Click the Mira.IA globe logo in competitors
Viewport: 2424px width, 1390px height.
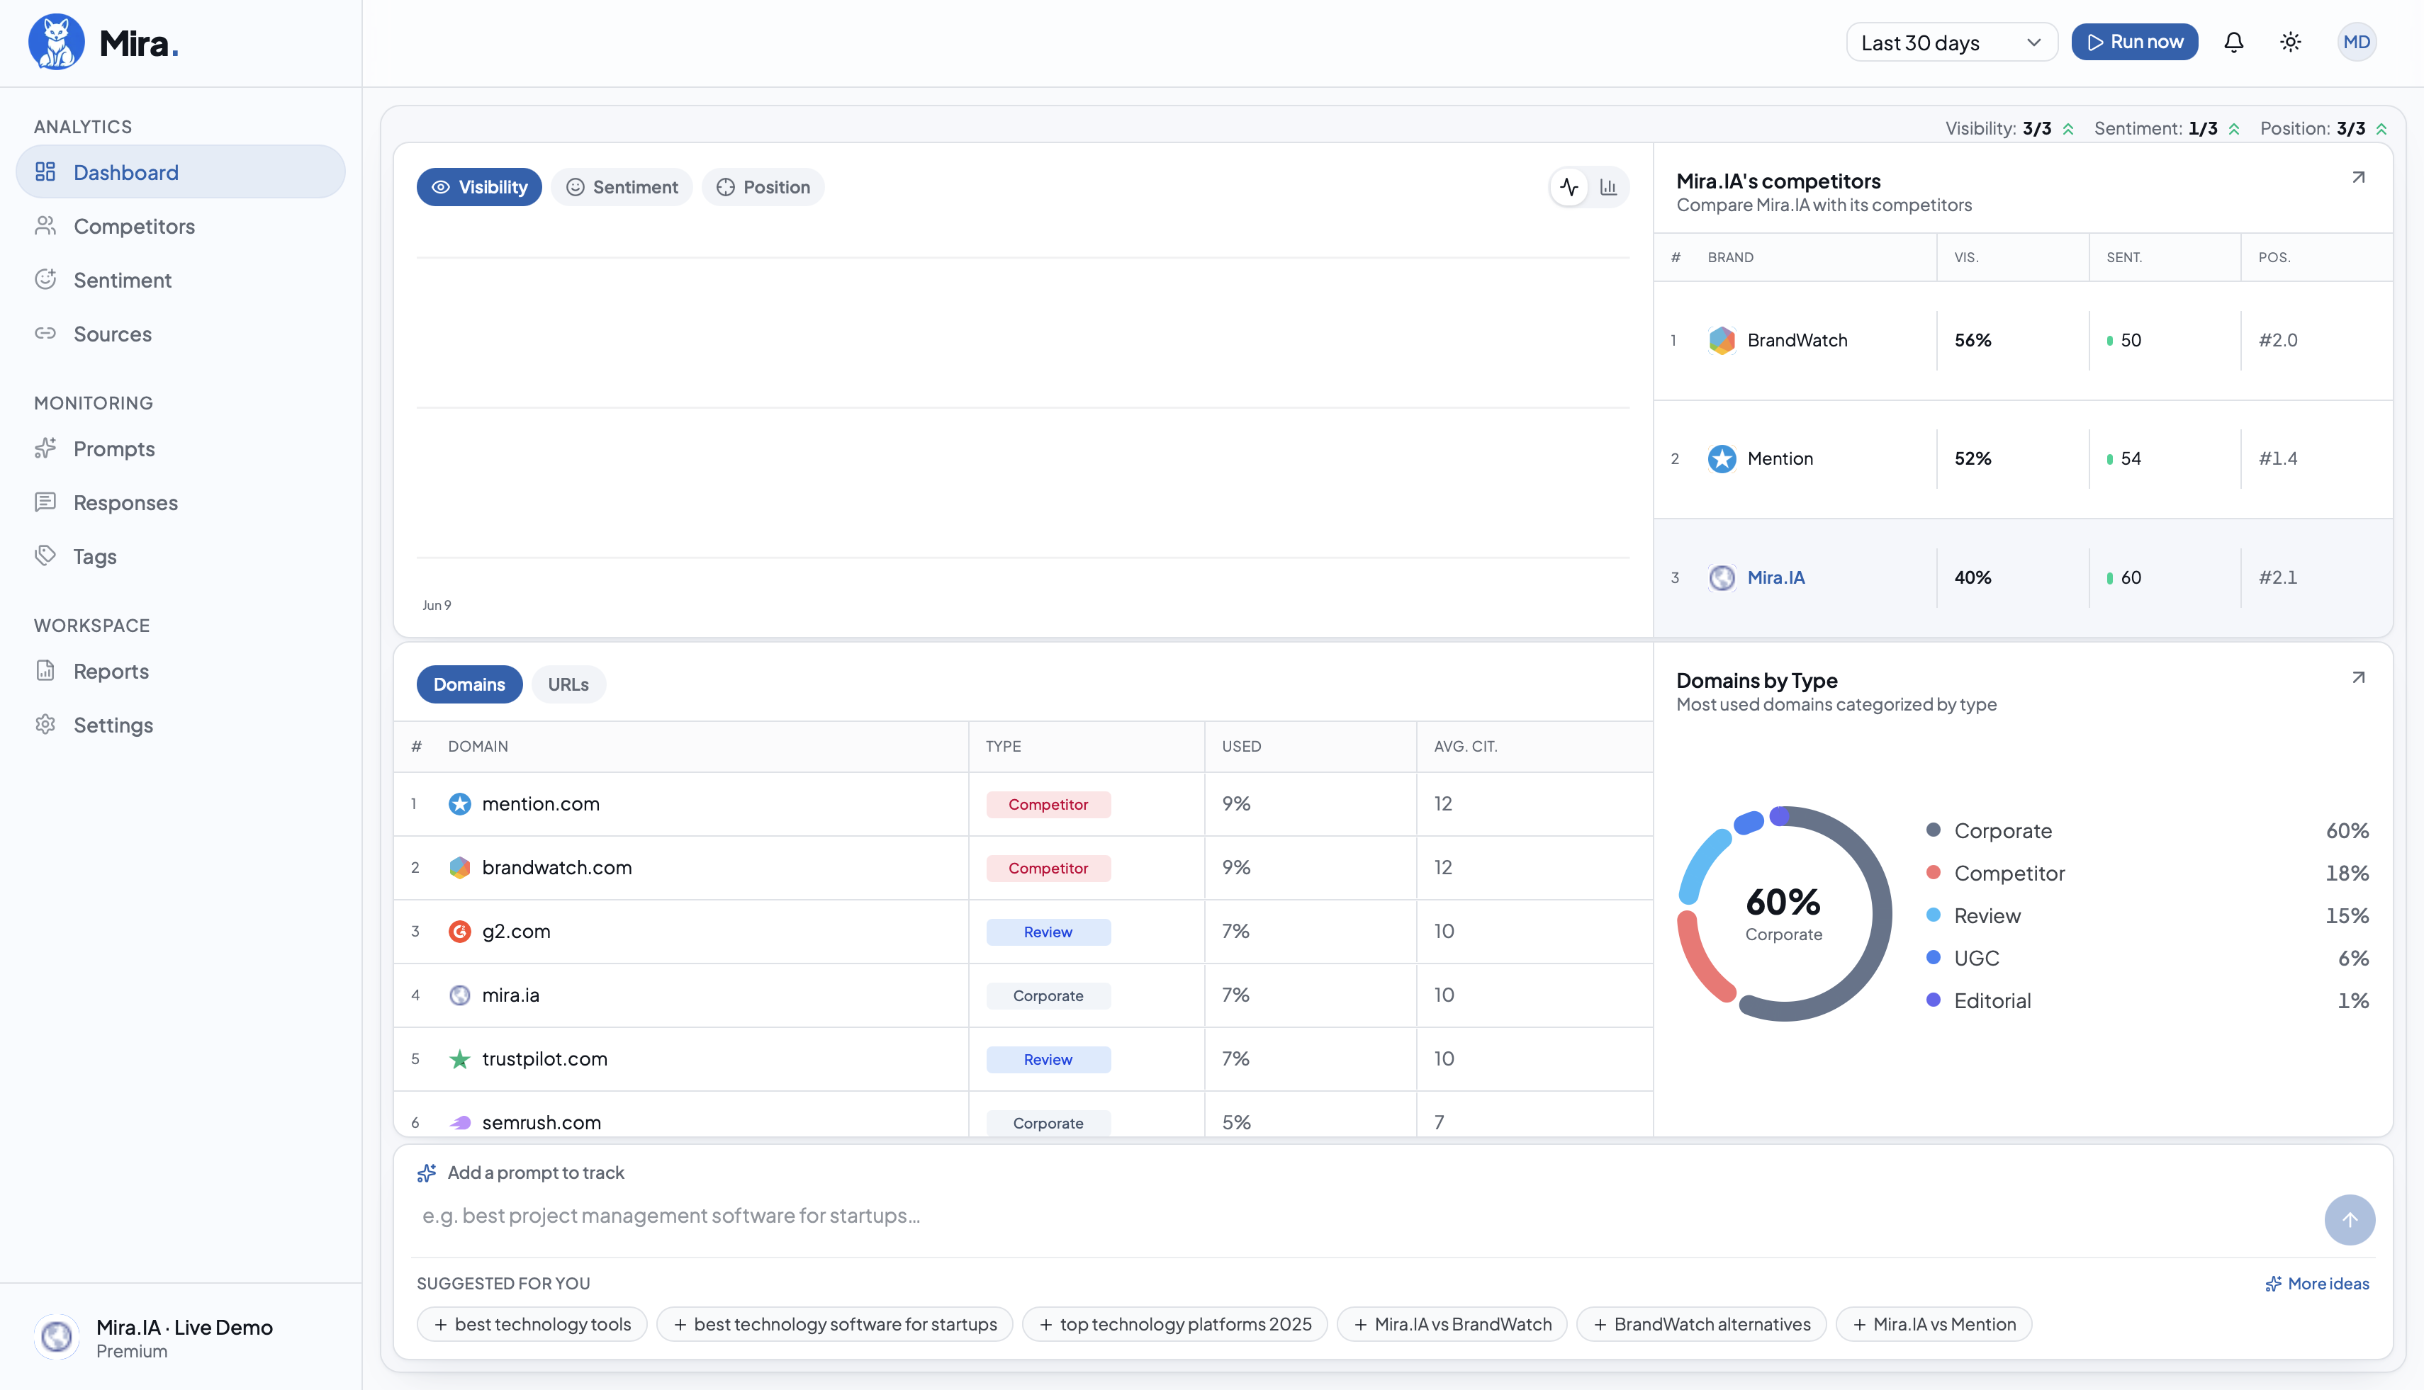pos(1722,577)
